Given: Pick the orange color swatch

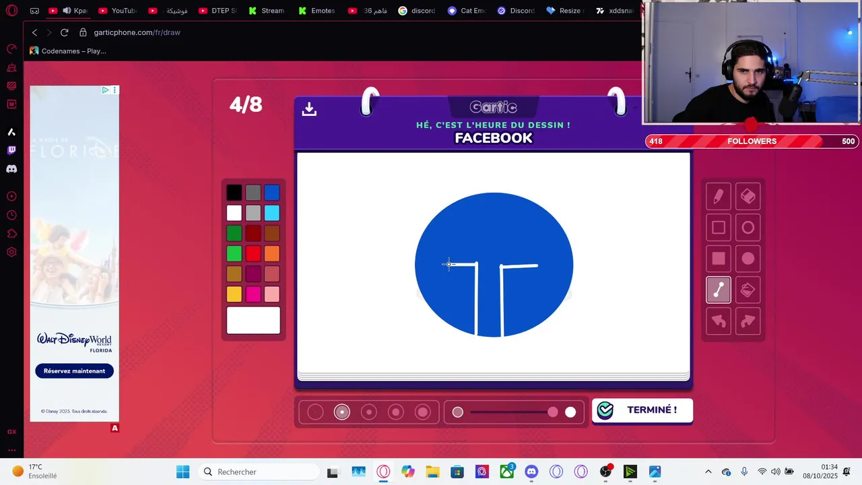Looking at the screenshot, I should (272, 253).
